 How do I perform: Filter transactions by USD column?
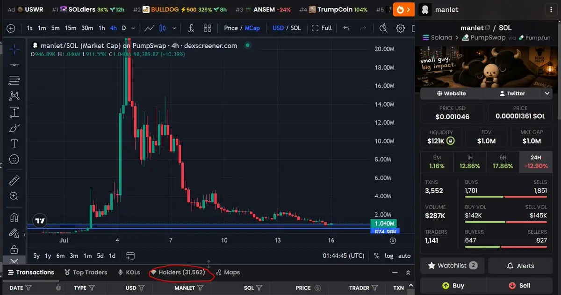click(x=142, y=288)
